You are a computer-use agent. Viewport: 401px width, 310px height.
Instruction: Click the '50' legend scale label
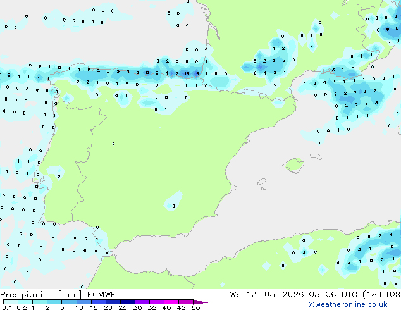[195, 307]
